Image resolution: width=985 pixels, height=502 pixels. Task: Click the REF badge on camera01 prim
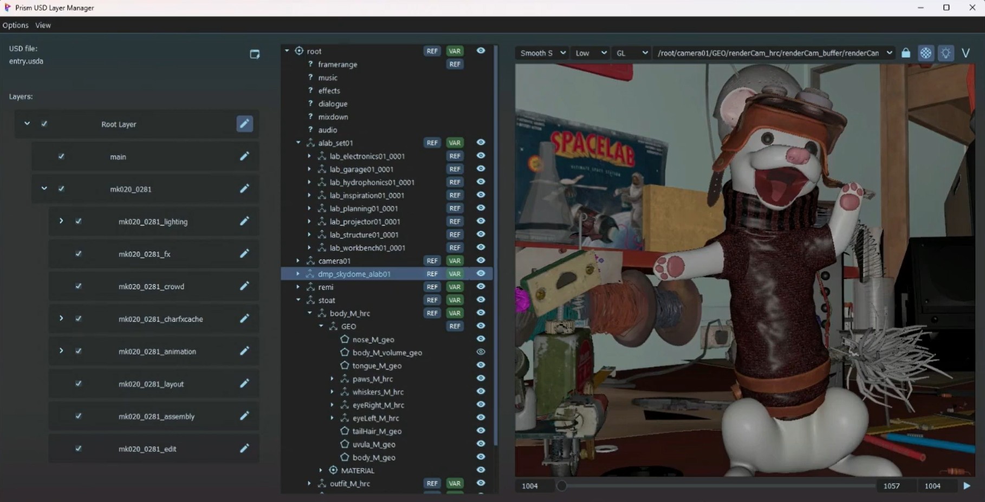[x=432, y=261]
